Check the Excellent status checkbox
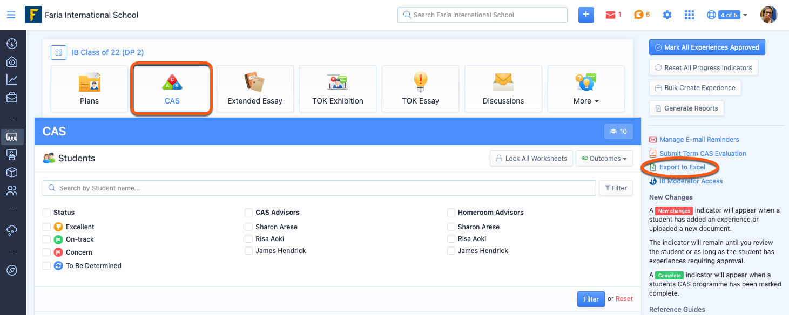This screenshot has height=315, width=789. click(x=46, y=227)
